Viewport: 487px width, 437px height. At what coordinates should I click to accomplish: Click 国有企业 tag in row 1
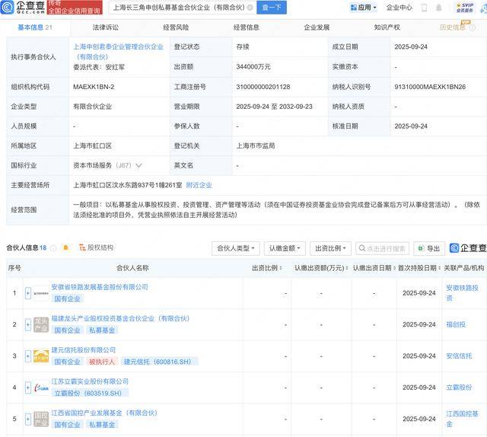click(x=68, y=299)
